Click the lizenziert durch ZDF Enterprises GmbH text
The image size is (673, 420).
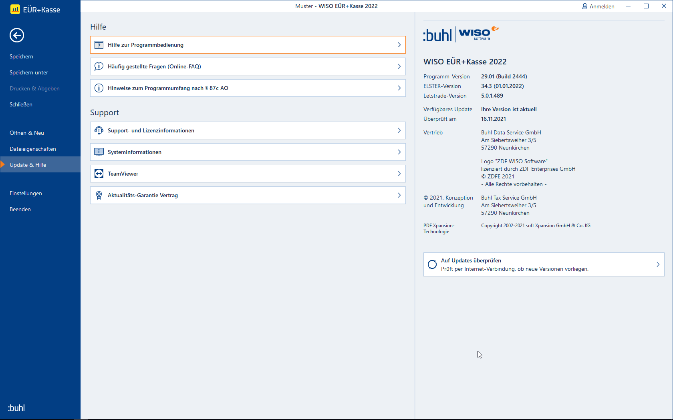[x=528, y=169]
